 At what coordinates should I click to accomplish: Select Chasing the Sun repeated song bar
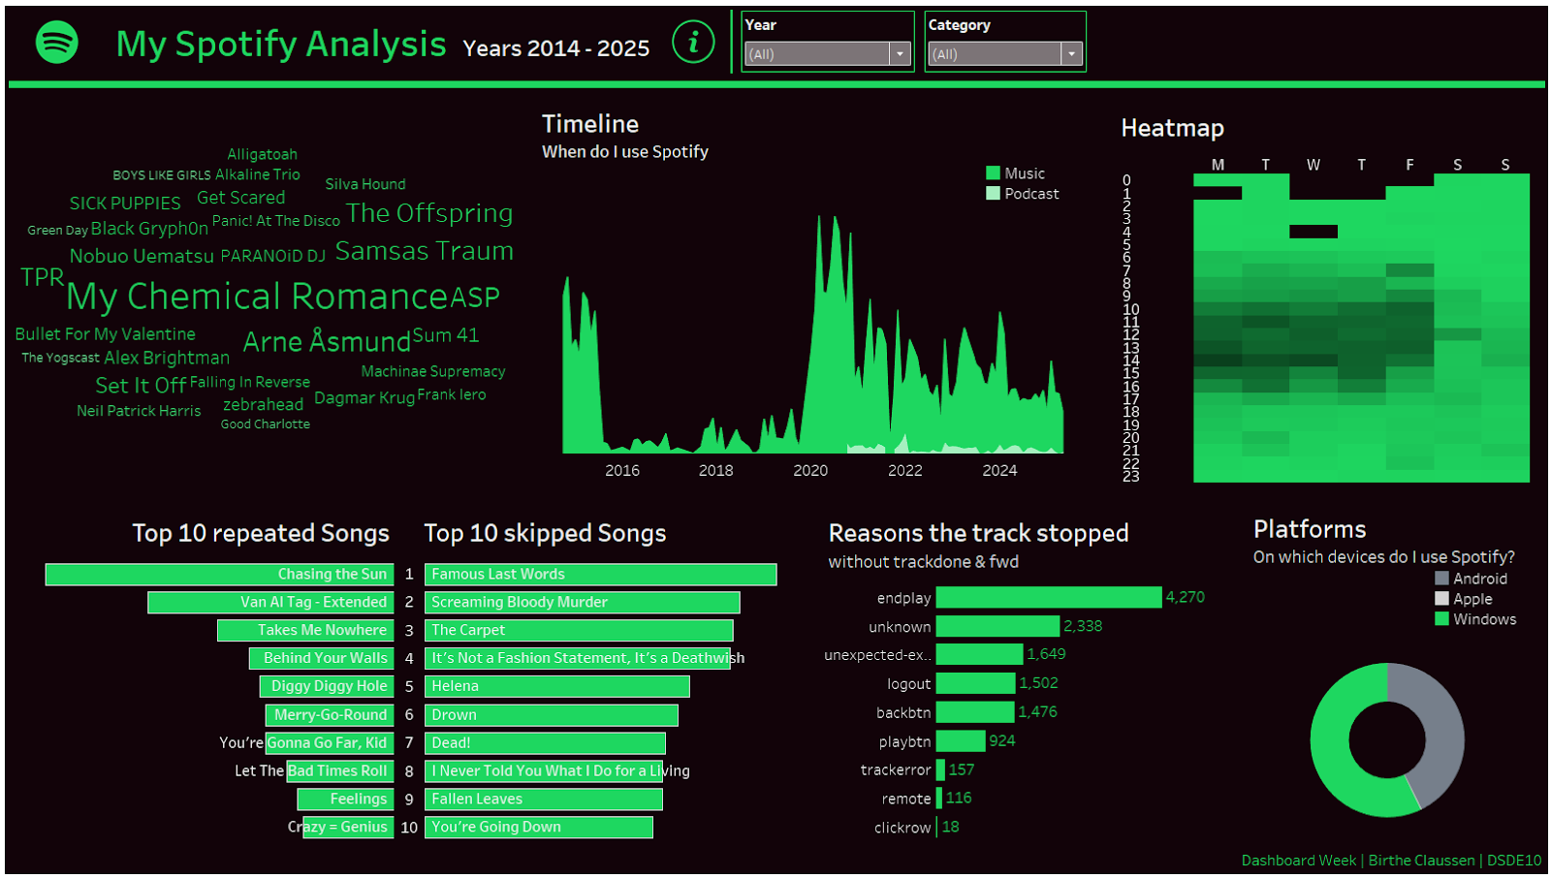[x=219, y=575]
